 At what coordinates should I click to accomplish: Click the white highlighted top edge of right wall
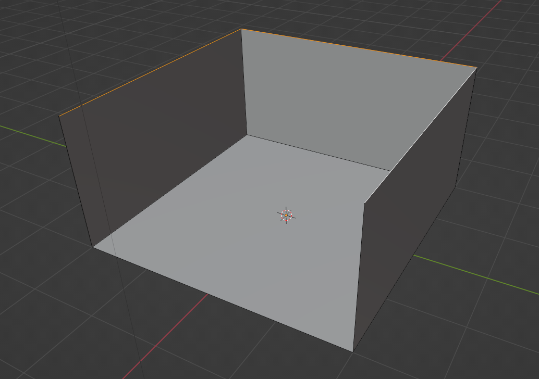click(x=420, y=135)
